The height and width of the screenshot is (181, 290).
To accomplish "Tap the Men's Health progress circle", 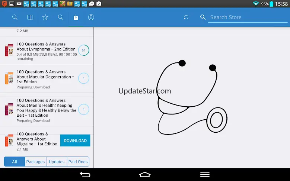I will (84, 109).
